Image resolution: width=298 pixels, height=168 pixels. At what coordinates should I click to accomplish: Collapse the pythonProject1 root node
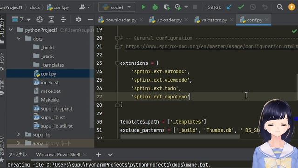11,30
